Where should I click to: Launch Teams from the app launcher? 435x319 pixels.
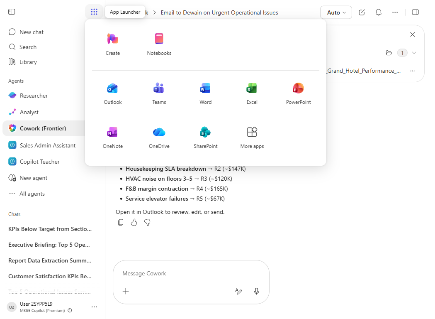(x=159, y=93)
